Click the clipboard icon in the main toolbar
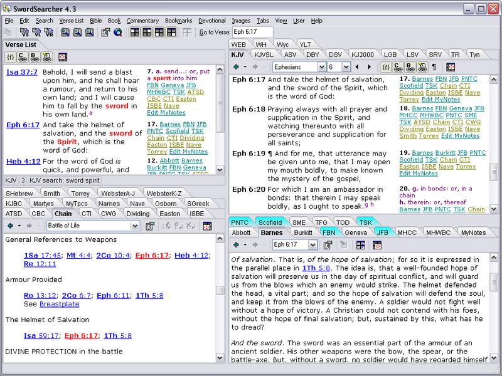Screen dimensions: 502x376 coord(105,32)
